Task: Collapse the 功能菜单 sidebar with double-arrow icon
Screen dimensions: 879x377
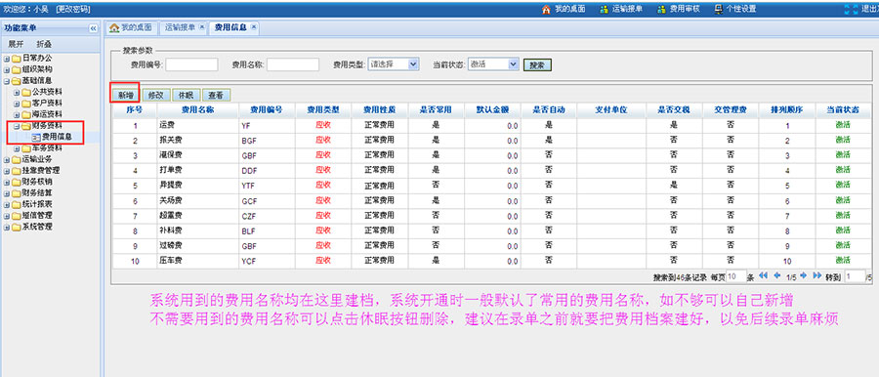Action: point(93,28)
